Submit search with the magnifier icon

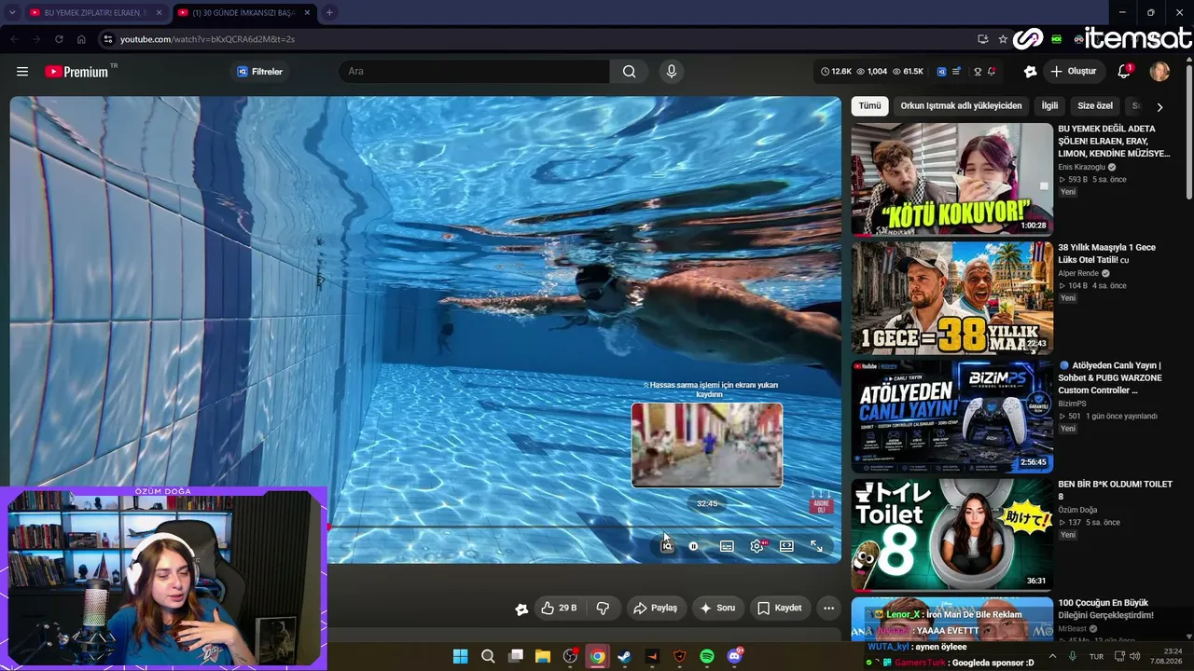[630, 72]
